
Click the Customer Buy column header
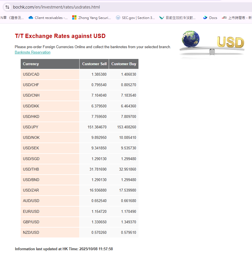pos(124,64)
